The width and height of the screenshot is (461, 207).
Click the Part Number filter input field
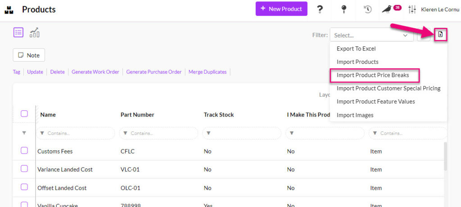tap(162, 133)
